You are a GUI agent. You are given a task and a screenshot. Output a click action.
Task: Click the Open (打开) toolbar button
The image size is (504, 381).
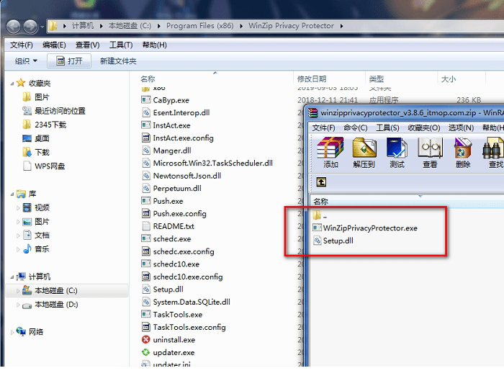[69, 60]
